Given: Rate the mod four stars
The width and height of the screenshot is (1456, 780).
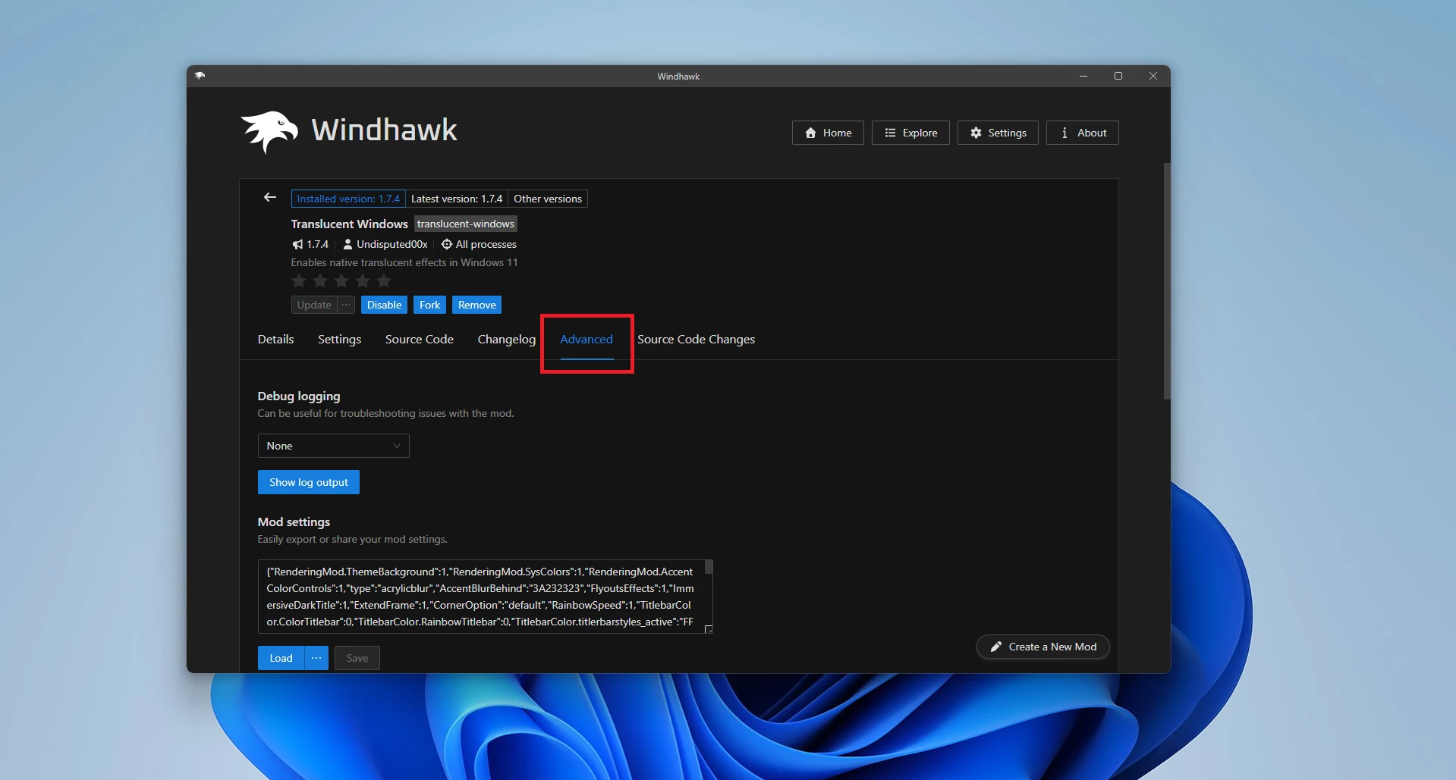Looking at the screenshot, I should (x=363, y=281).
